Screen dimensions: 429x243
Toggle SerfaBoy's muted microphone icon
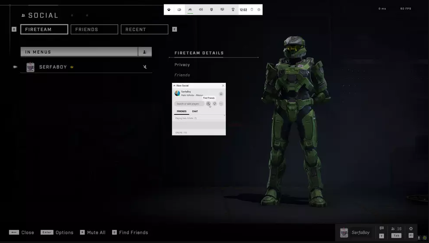click(x=145, y=67)
